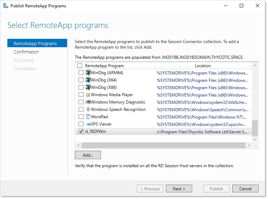Click the WinDbg (ARM64) program icon
The height and width of the screenshot is (199, 268).
click(x=88, y=73)
